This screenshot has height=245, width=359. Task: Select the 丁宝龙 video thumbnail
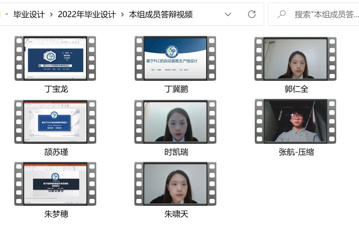point(55,58)
